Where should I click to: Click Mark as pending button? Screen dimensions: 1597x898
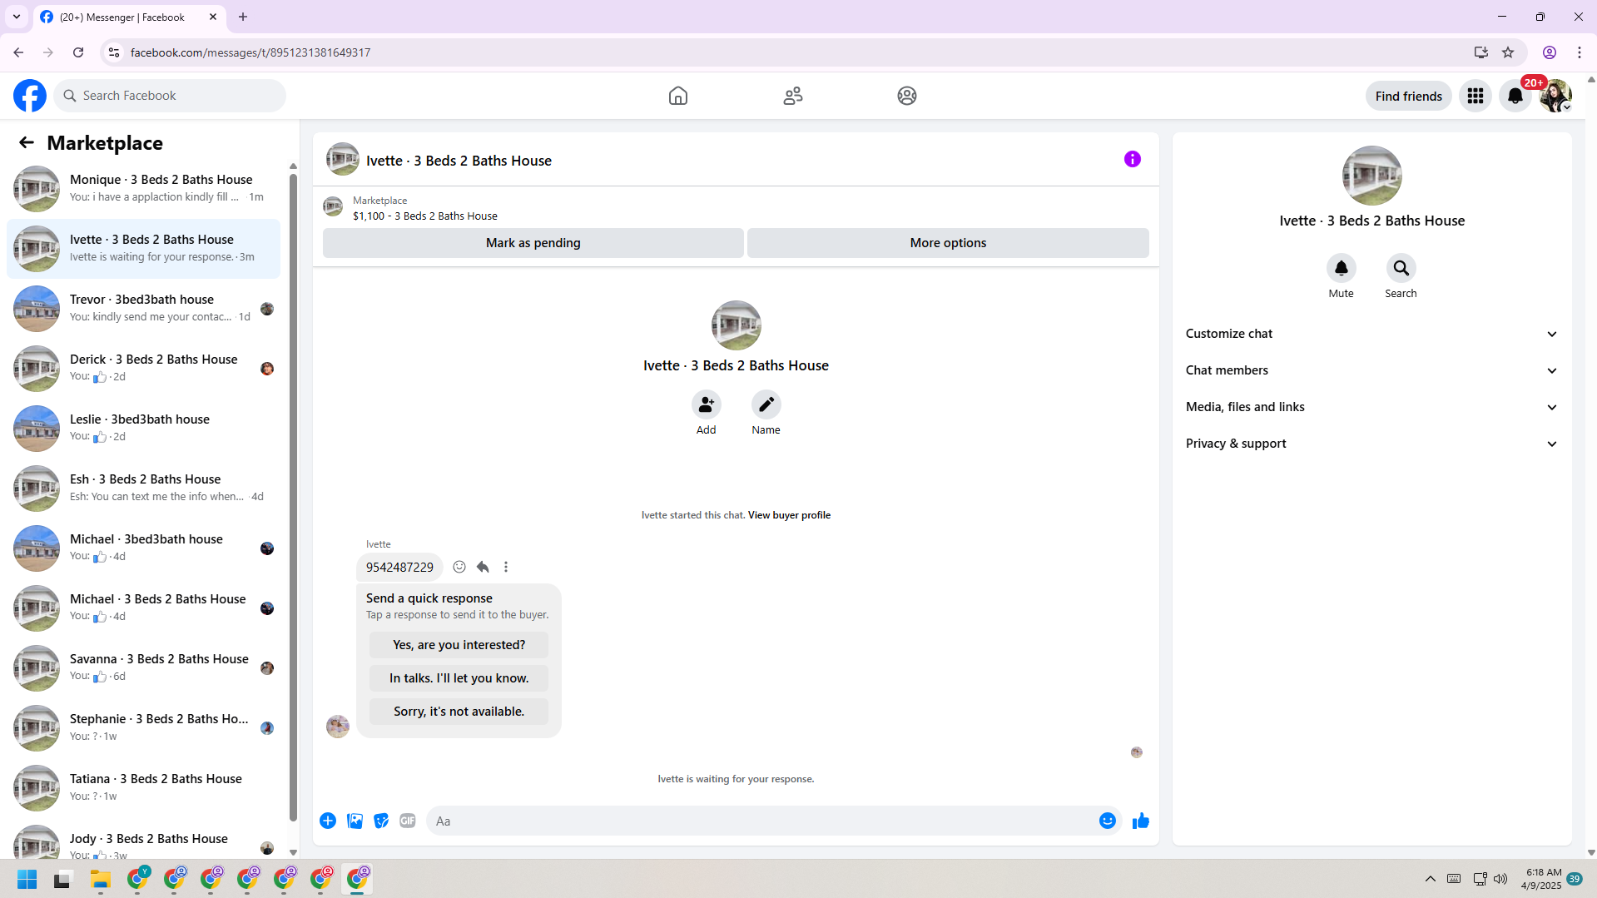coord(533,243)
